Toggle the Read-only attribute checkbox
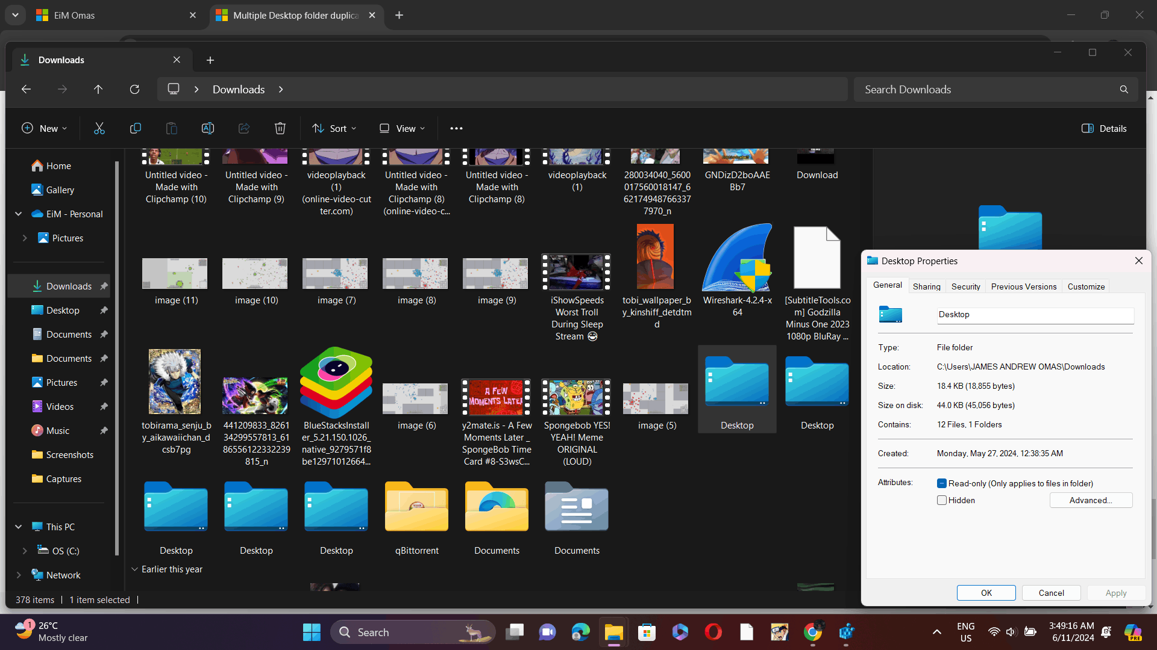Screen dimensions: 1157x650 coord(942,483)
